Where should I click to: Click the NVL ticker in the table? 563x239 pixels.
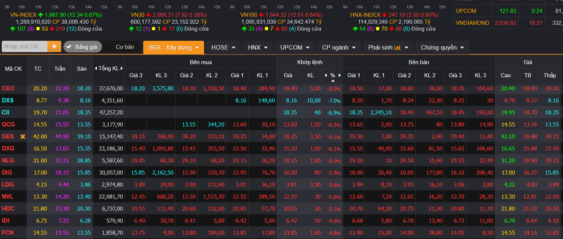coord(8,197)
